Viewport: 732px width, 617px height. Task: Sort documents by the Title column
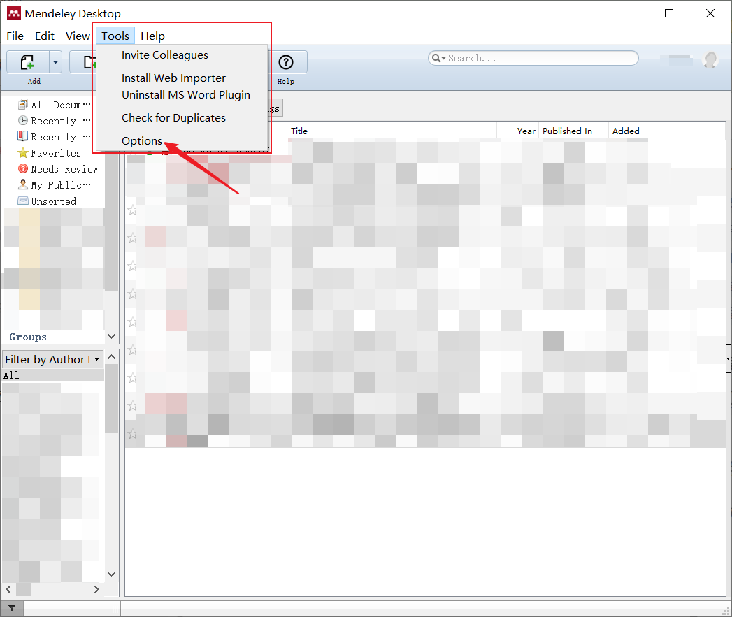392,131
